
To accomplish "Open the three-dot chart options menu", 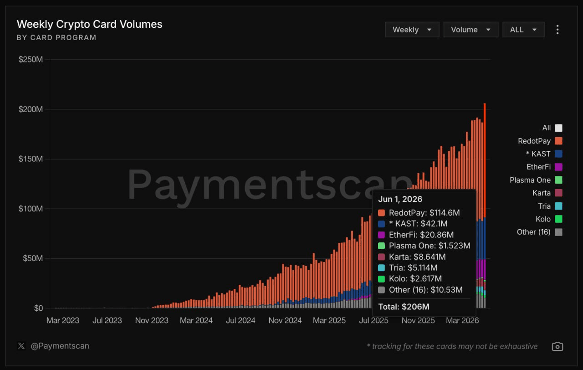I will (x=557, y=30).
